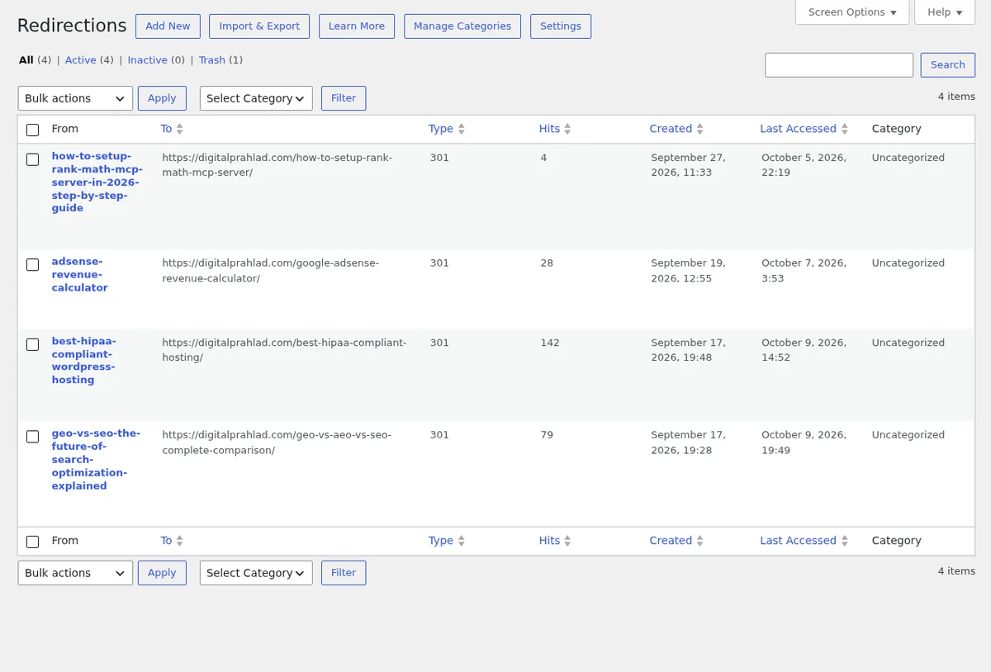991x672 pixels.
Task: Click destination URL best-hipaa-compliant-hosting/
Action: click(284, 350)
